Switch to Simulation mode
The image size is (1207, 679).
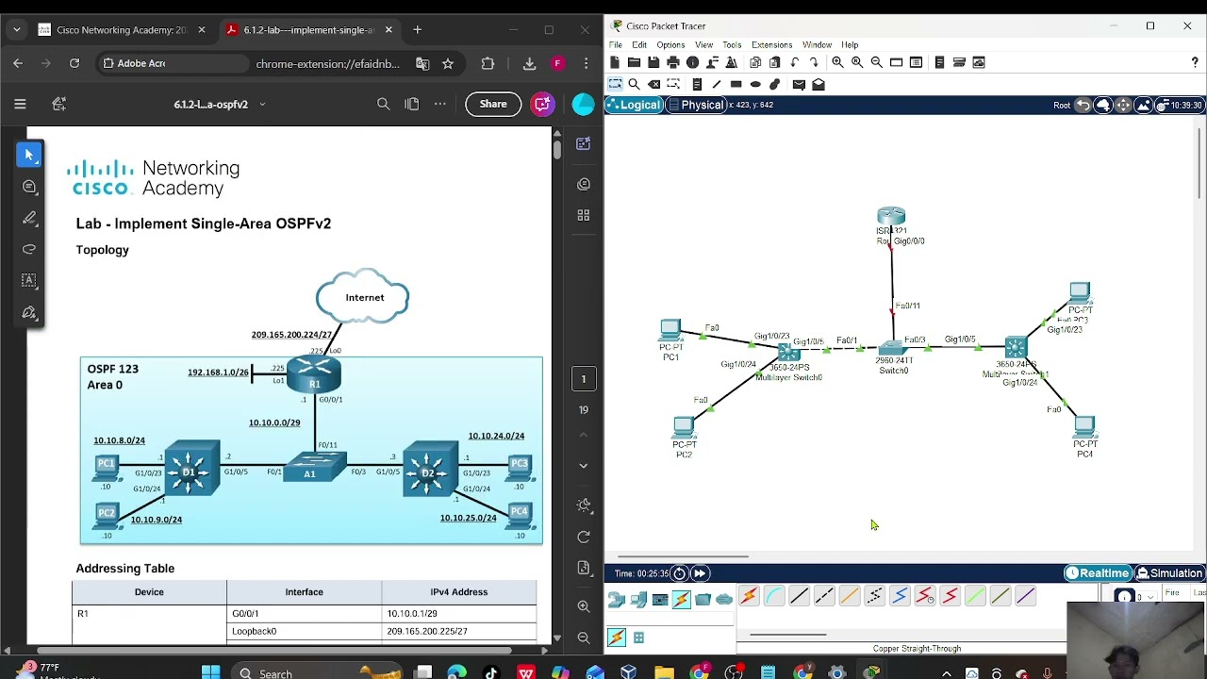point(1169,573)
